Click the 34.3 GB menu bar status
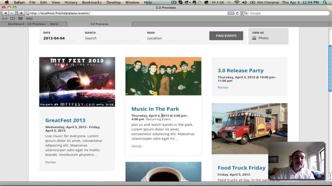The height and width of the screenshot is (186, 332). (x=217, y=2)
